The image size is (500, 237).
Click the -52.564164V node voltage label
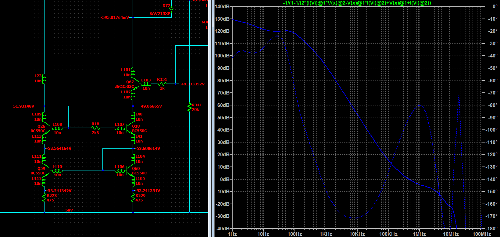59,149
